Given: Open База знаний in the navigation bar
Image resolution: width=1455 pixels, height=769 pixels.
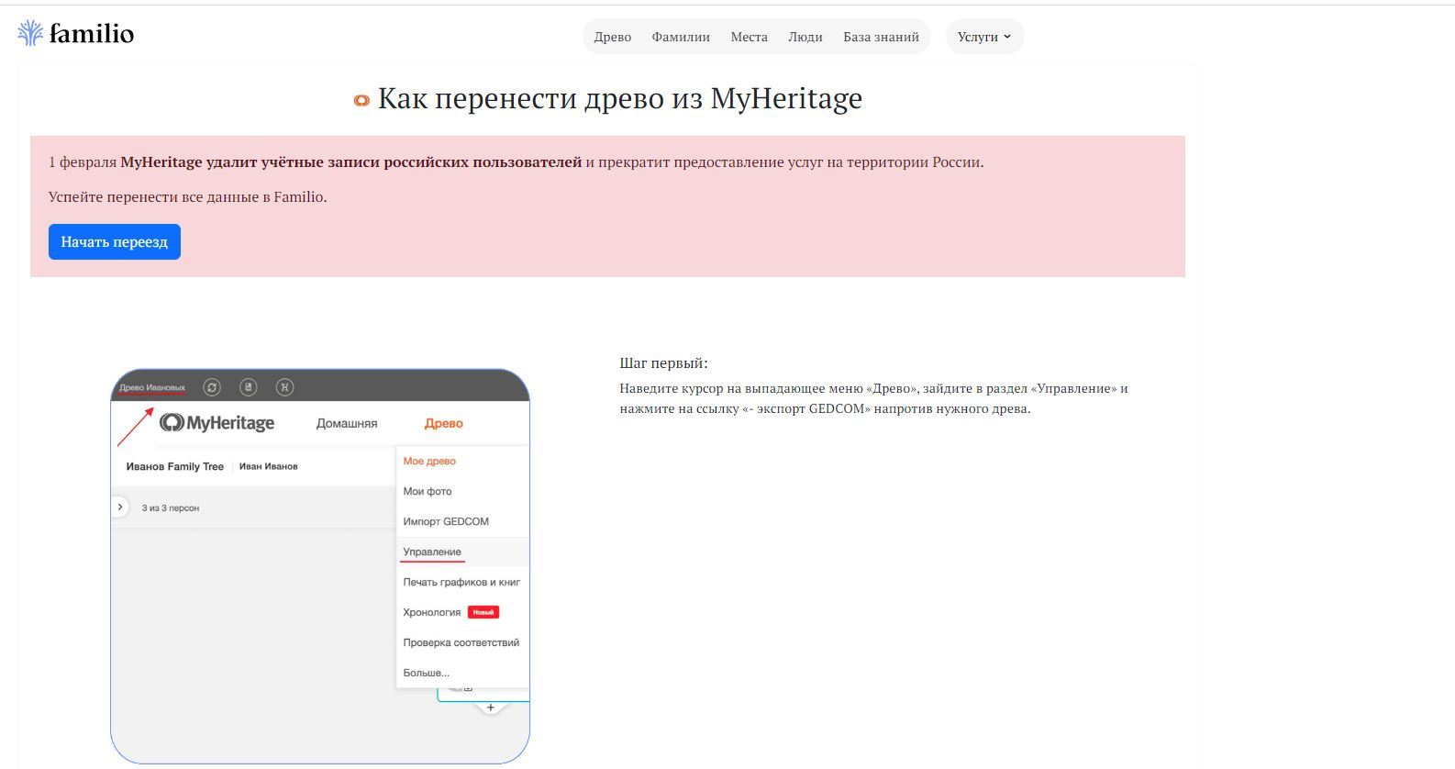Looking at the screenshot, I should coord(881,37).
